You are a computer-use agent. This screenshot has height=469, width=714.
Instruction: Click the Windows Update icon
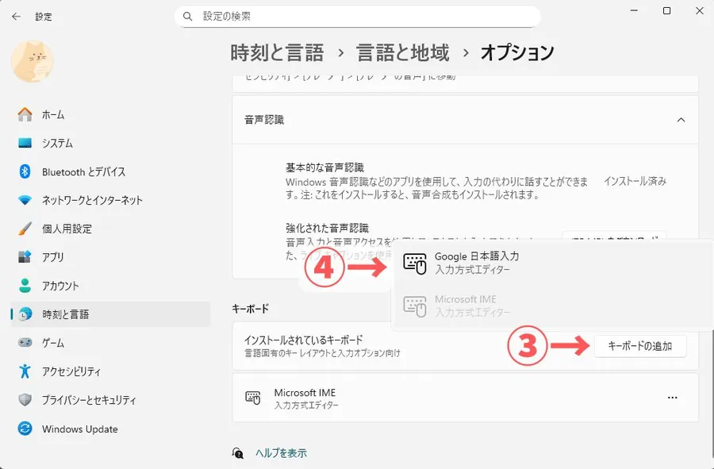point(25,429)
